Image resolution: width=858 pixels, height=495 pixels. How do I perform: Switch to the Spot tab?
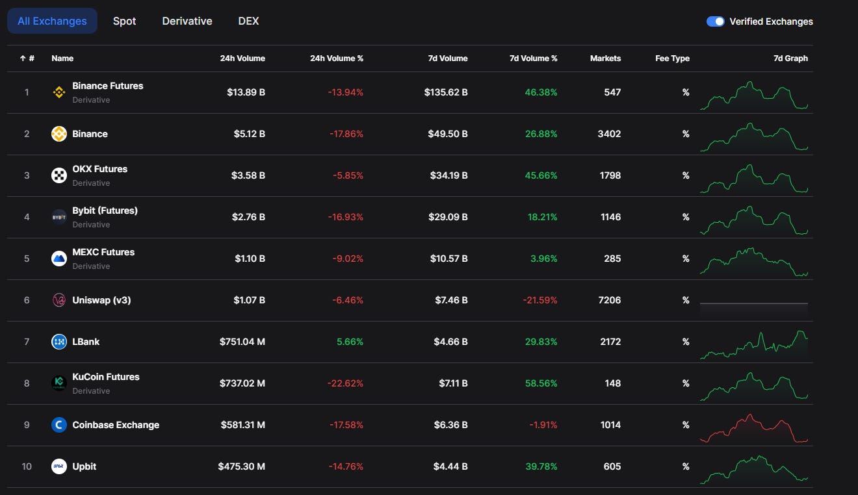click(125, 21)
